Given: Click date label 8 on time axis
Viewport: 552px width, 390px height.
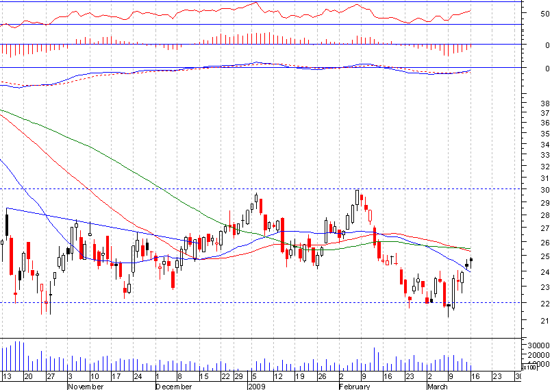Looking at the screenshot, I should point(180,376).
